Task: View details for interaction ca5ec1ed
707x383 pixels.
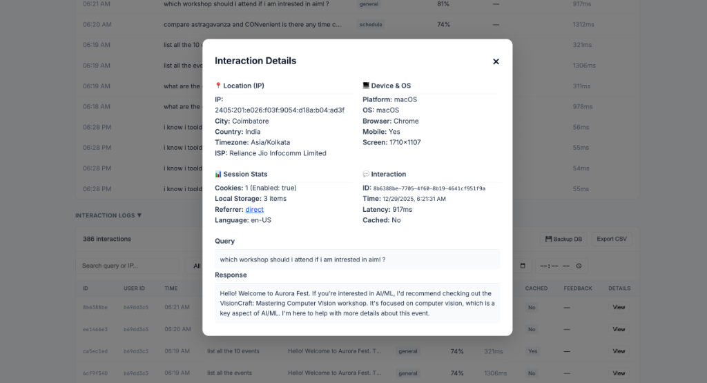Action: tap(619, 351)
